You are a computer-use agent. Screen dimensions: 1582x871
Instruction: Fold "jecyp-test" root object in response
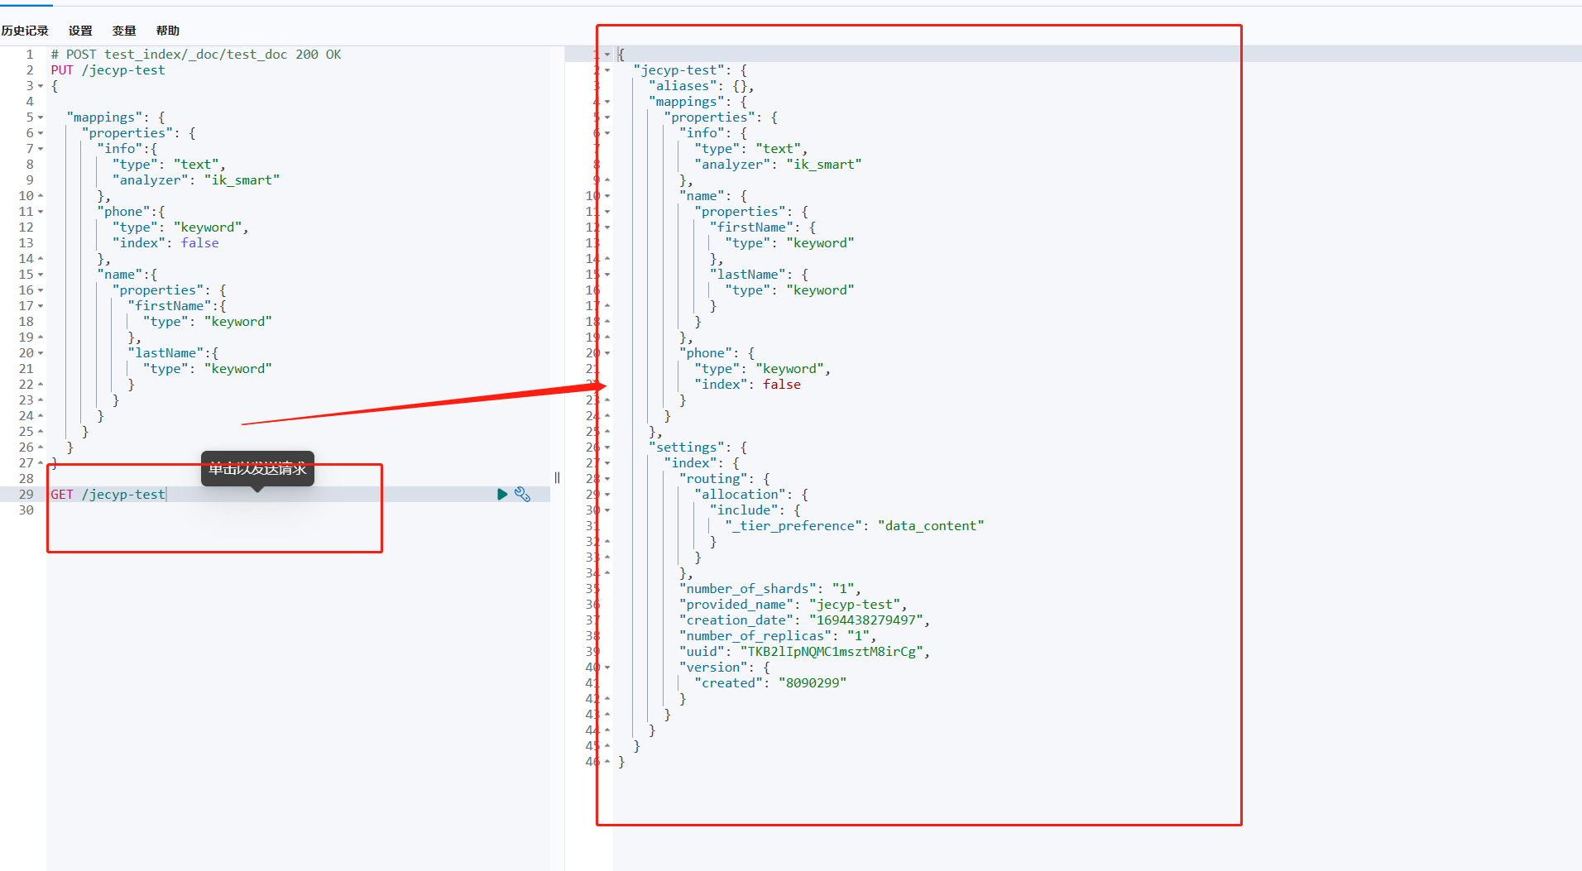(x=607, y=70)
